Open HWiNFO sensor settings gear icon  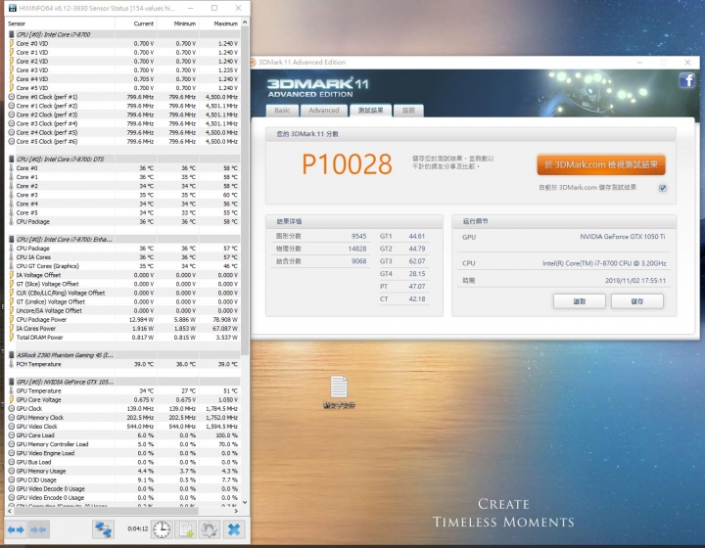point(210,529)
